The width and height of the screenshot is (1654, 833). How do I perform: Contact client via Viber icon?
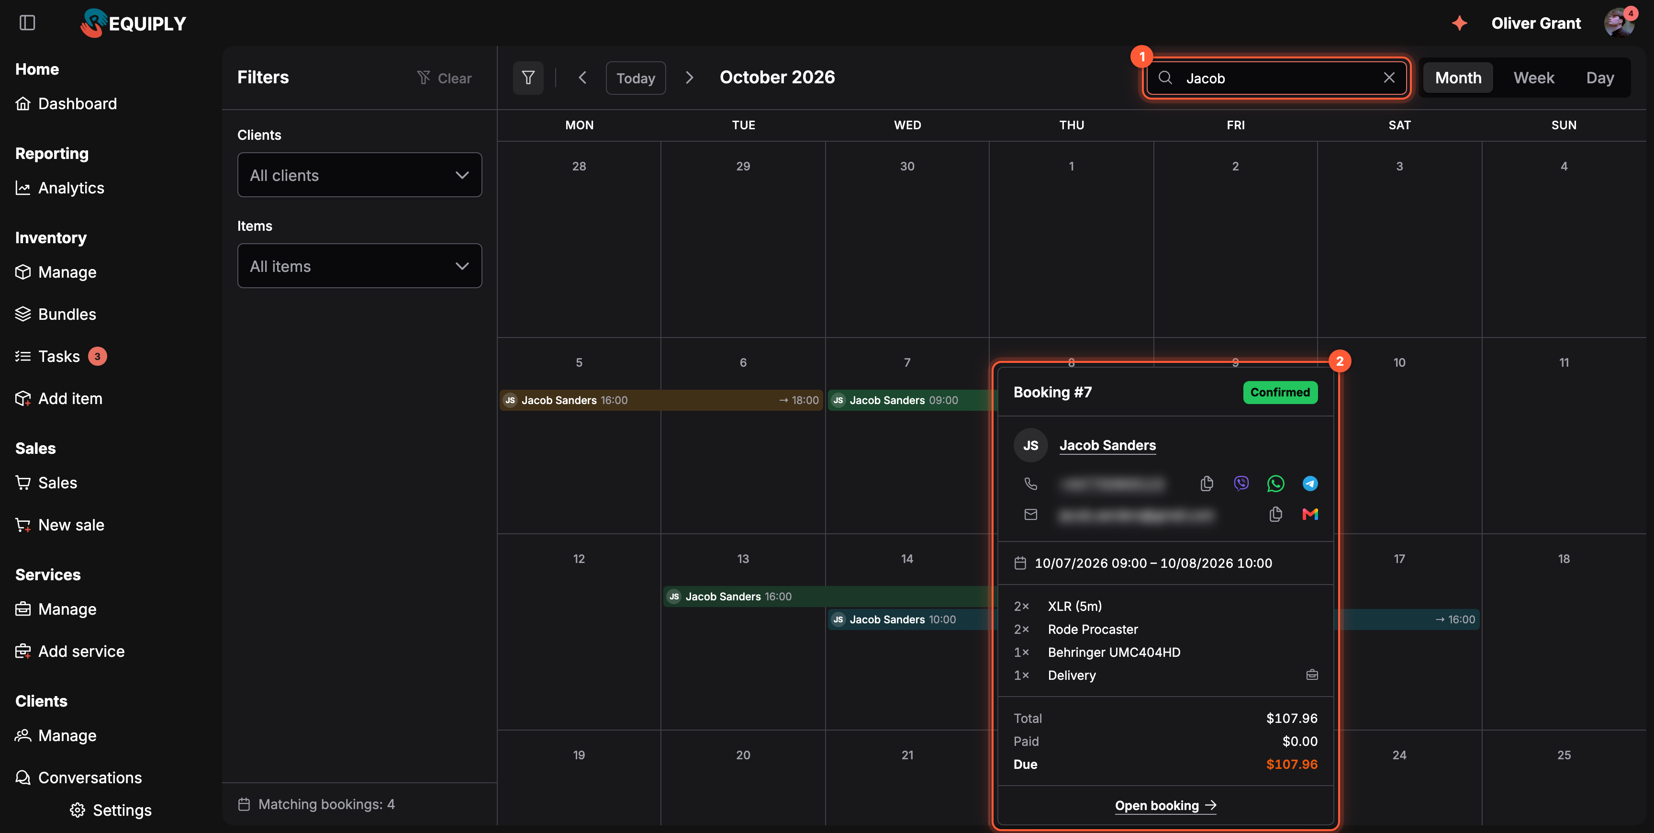point(1241,483)
